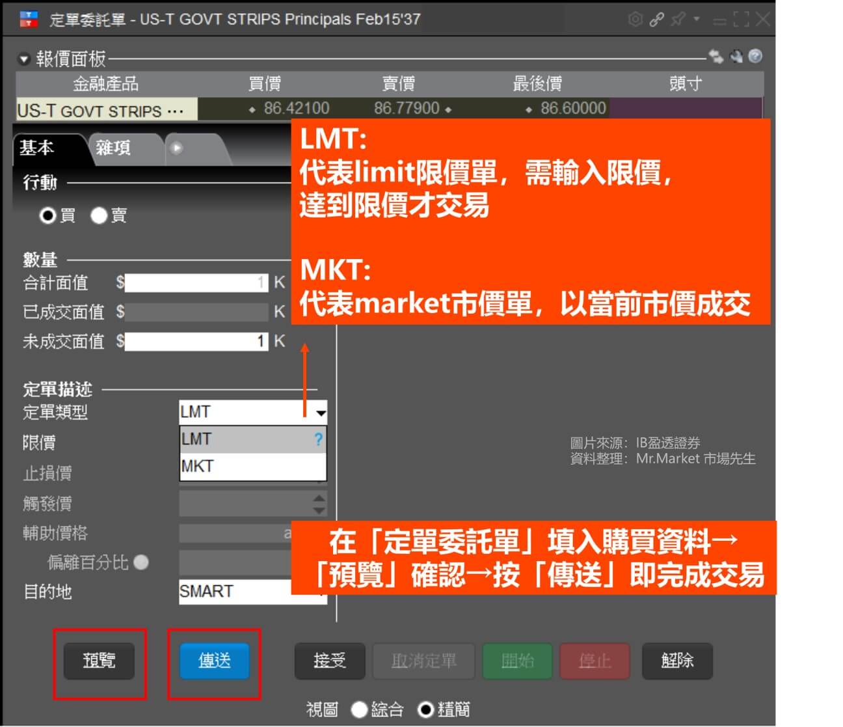This screenshot has height=727, width=843.
Task: Click the 最後價 column header
Action: (537, 84)
